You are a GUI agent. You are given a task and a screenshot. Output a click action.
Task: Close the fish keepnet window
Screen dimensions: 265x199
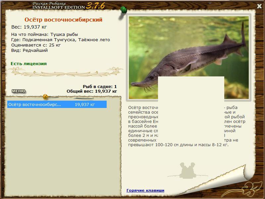(x=259, y=6)
